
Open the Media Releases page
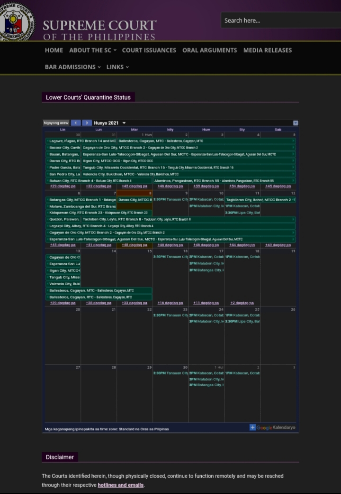[267, 50]
